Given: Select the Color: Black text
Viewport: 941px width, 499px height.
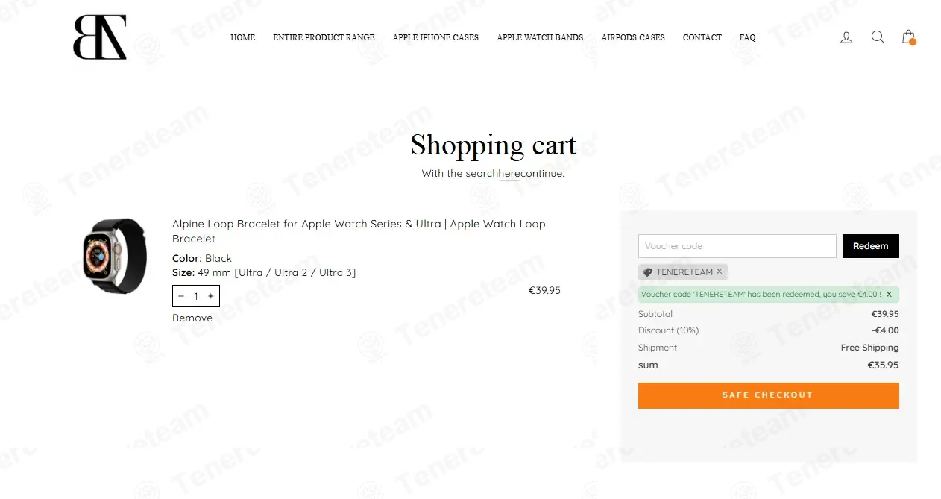Looking at the screenshot, I should [x=202, y=259].
